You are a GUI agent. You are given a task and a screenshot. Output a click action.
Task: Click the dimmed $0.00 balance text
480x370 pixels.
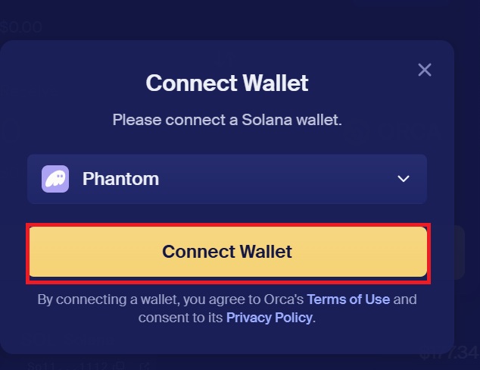[x=21, y=27]
